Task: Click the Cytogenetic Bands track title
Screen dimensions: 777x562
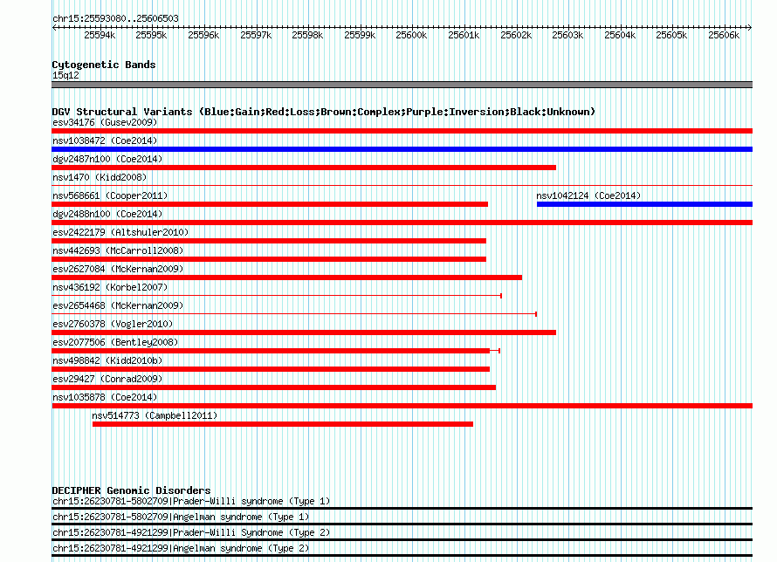Action: click(104, 65)
